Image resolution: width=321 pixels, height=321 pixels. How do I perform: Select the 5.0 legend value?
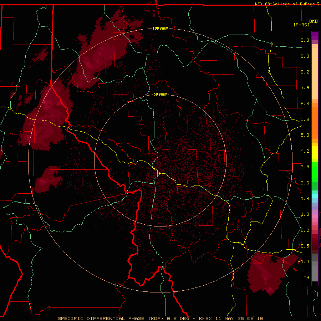click(305, 135)
